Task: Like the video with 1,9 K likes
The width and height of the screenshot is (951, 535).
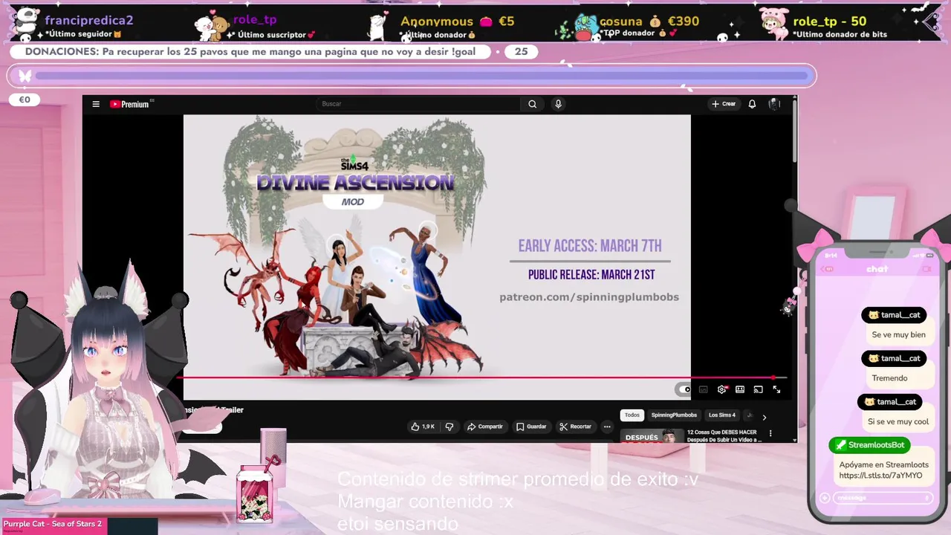Action: [423, 427]
